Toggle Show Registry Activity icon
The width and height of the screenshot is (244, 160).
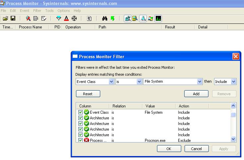[x=127, y=19]
